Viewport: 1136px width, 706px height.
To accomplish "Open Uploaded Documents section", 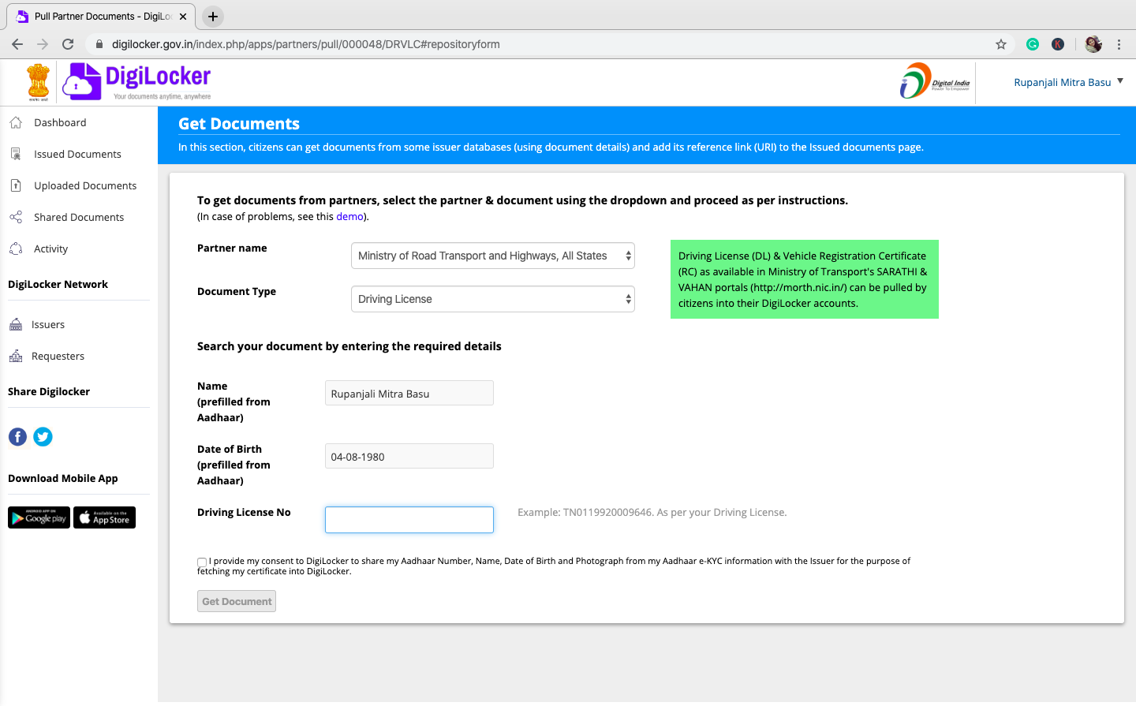I will click(x=85, y=185).
